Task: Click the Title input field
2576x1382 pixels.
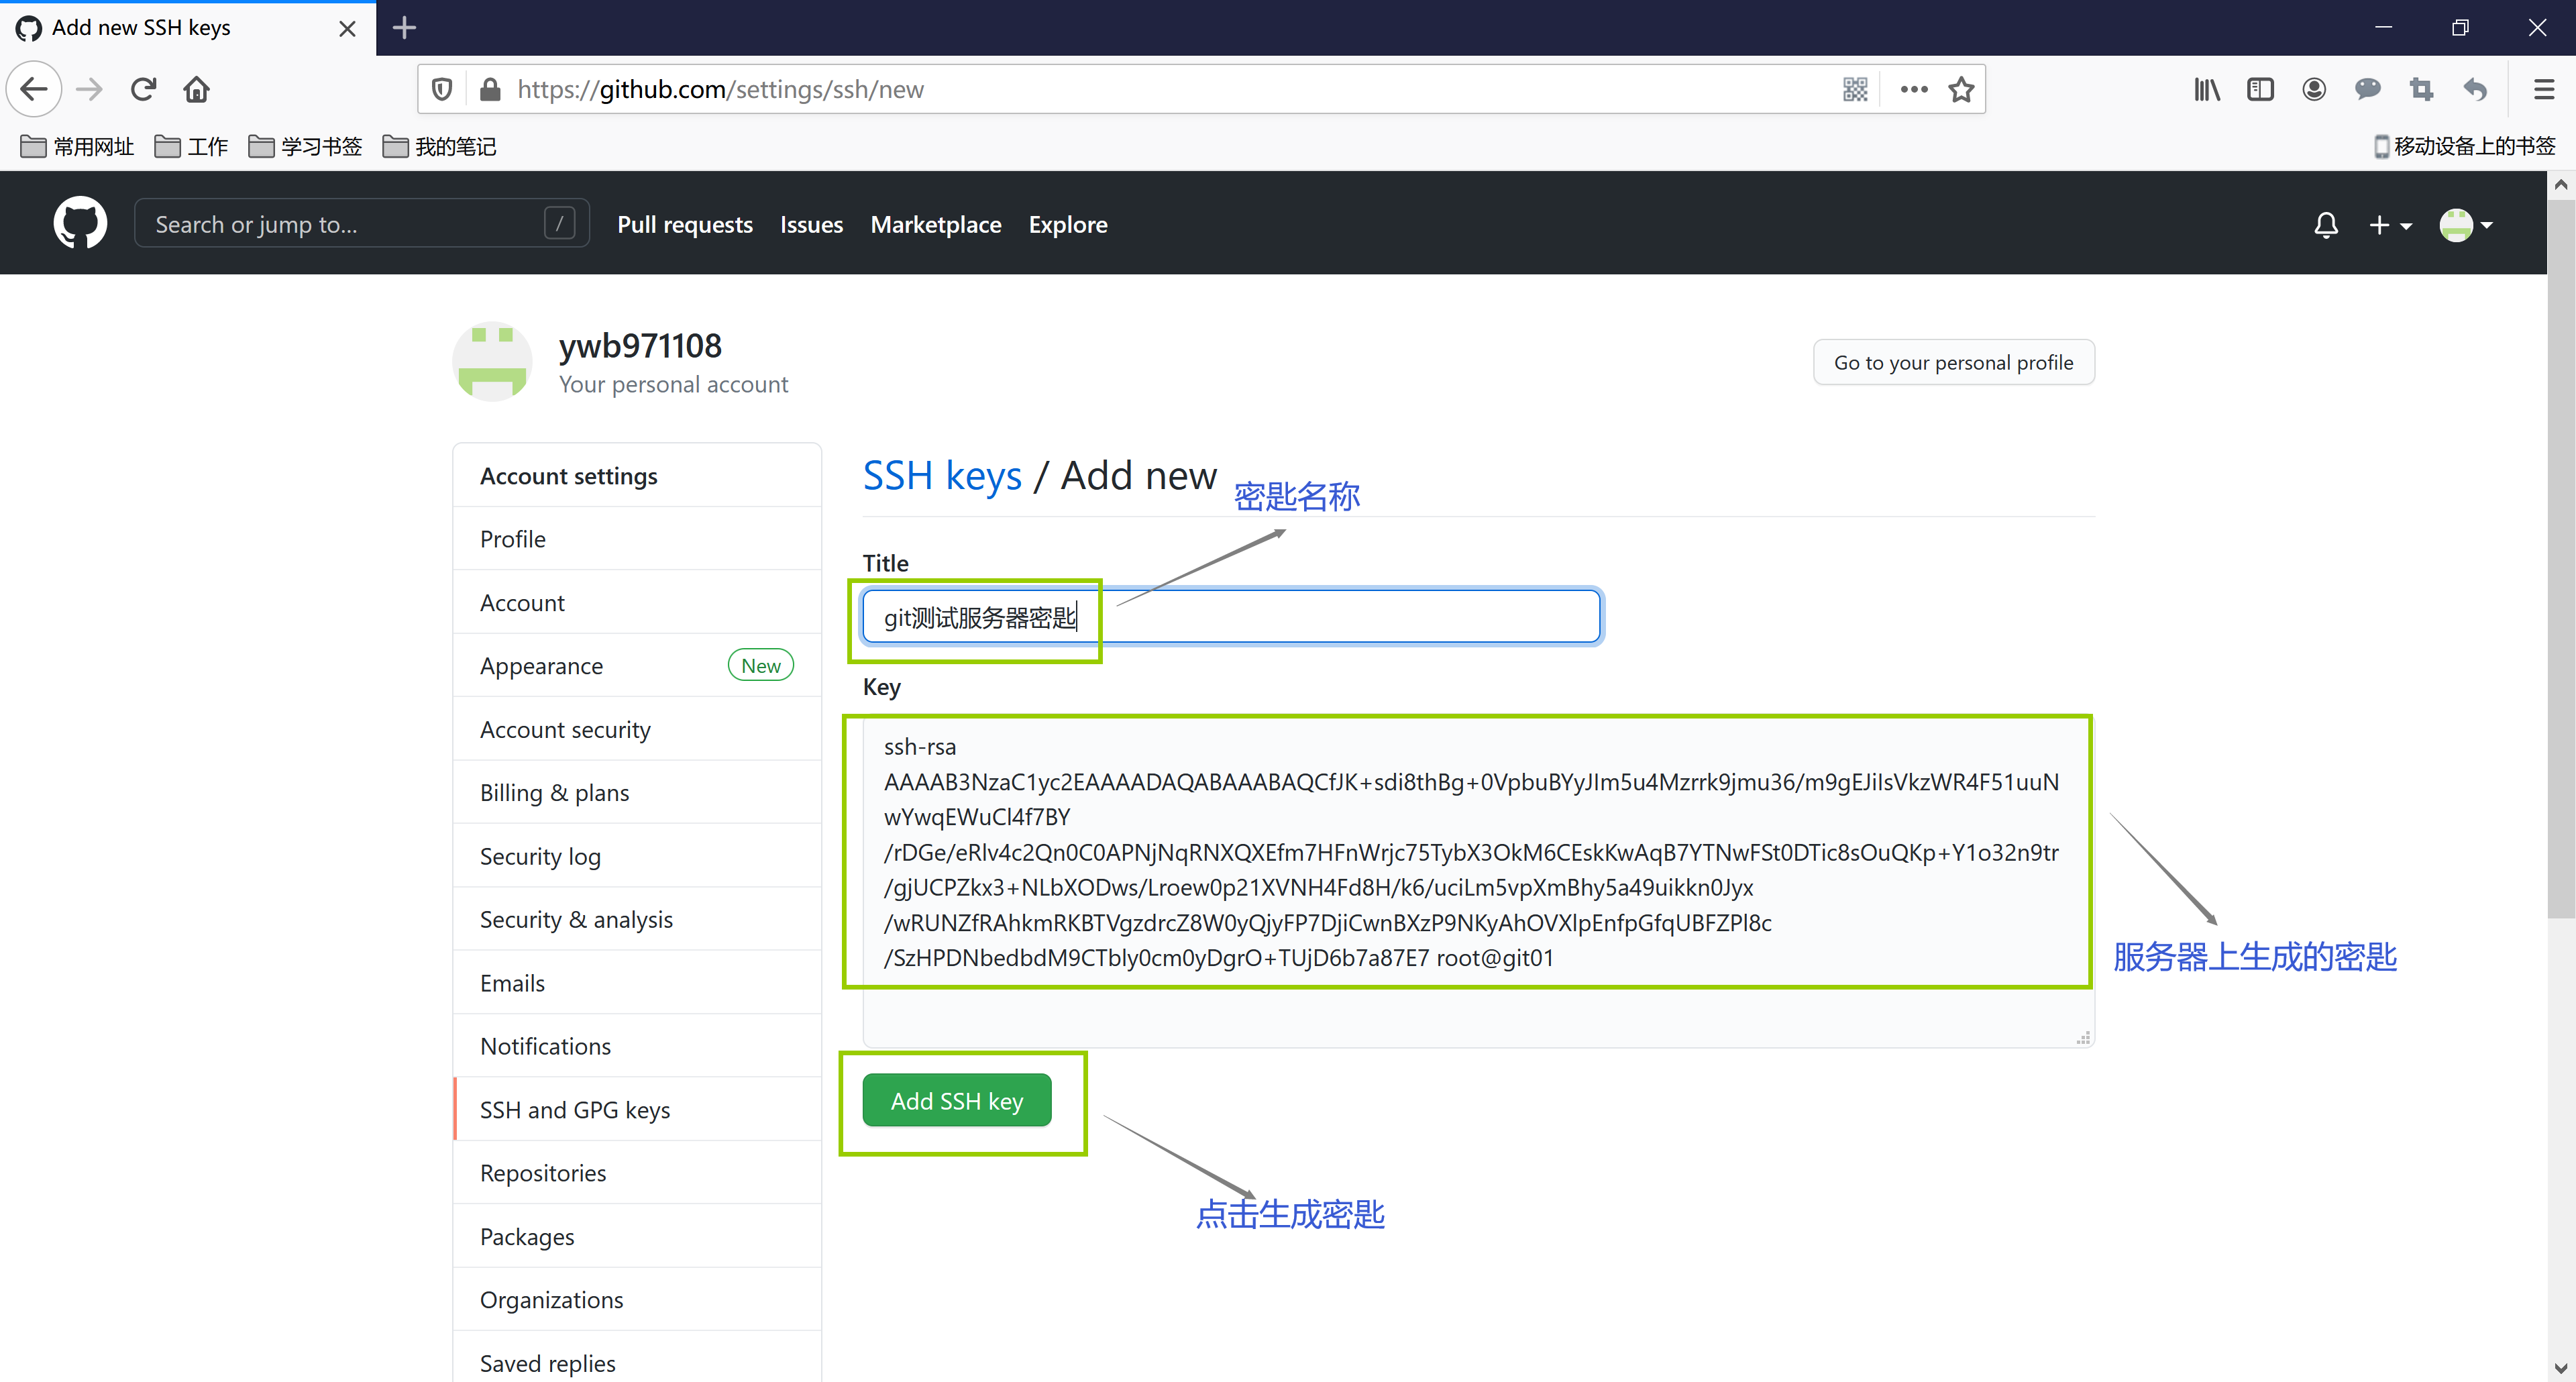Action: 1231,616
